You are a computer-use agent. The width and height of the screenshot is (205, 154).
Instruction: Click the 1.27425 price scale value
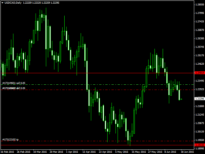200,21
